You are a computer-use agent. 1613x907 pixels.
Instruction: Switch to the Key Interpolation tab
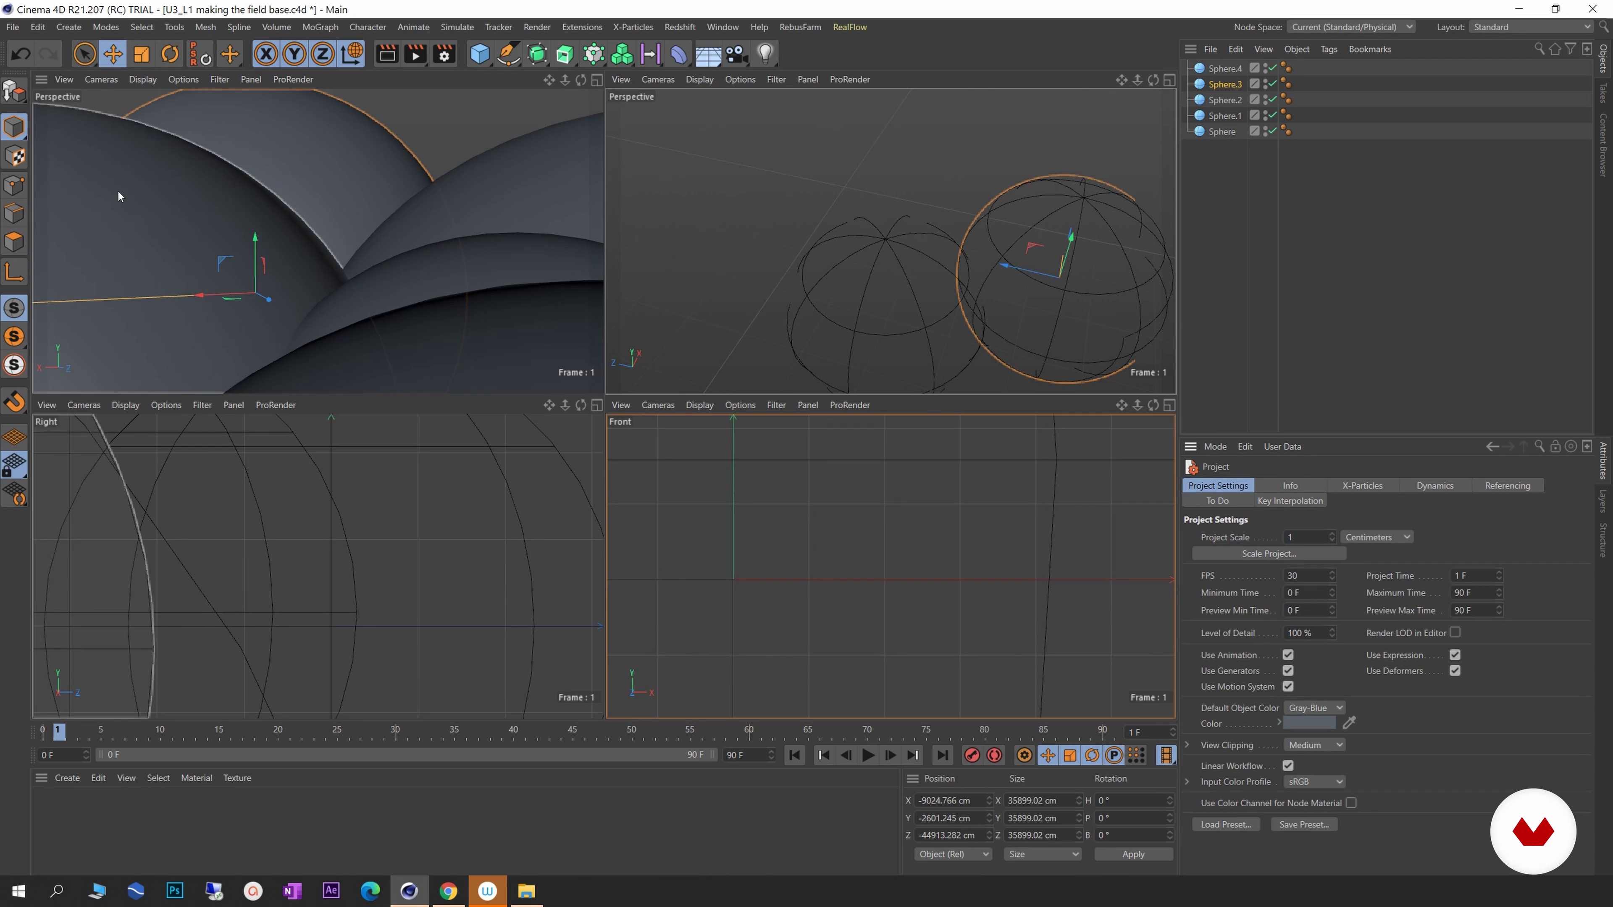tap(1290, 501)
